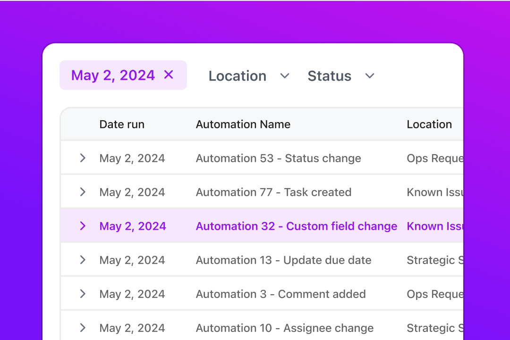Image resolution: width=510 pixels, height=340 pixels.
Task: Collapse the highlighted Automation 32 row
Action: tap(83, 226)
